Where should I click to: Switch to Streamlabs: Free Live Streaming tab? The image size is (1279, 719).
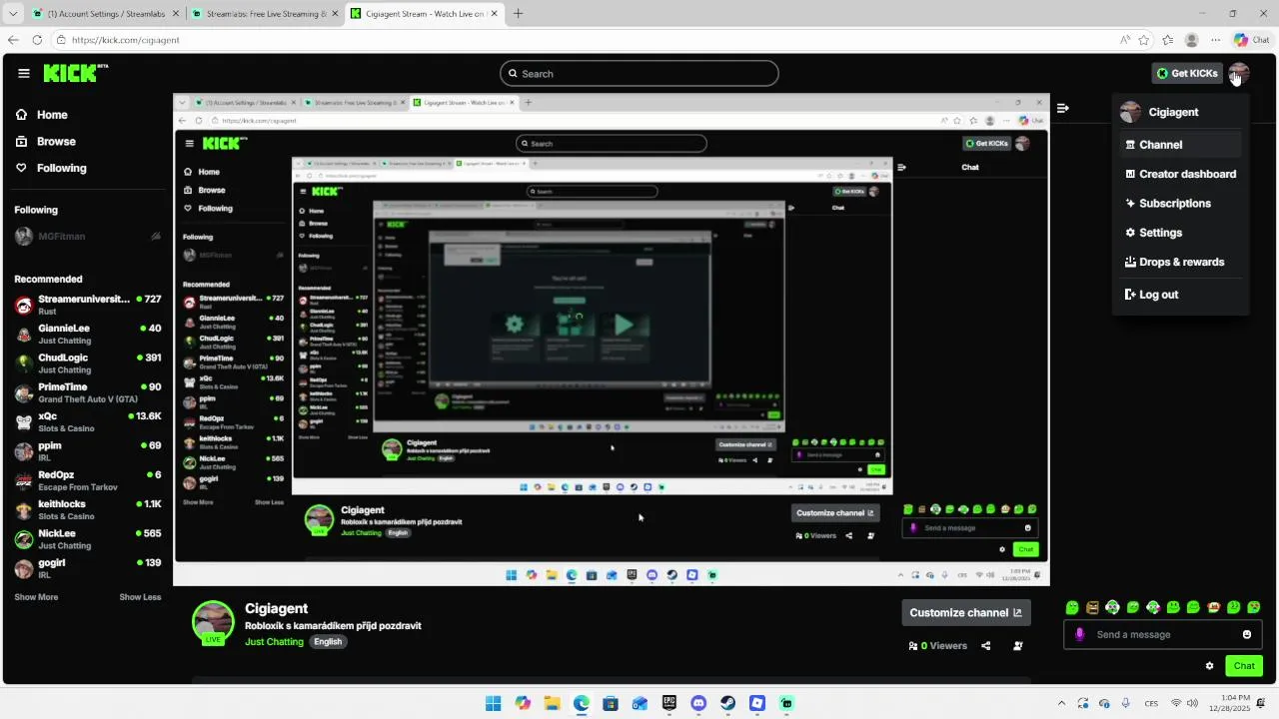pyautogui.click(x=265, y=14)
